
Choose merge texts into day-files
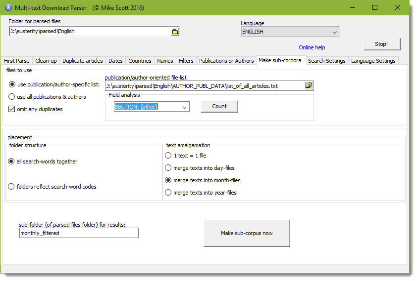[x=168, y=168]
